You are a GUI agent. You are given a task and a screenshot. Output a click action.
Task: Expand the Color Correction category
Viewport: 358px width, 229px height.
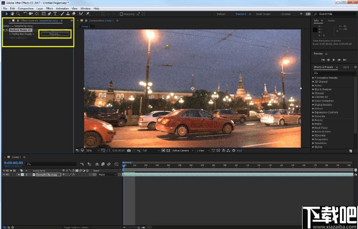[313, 101]
